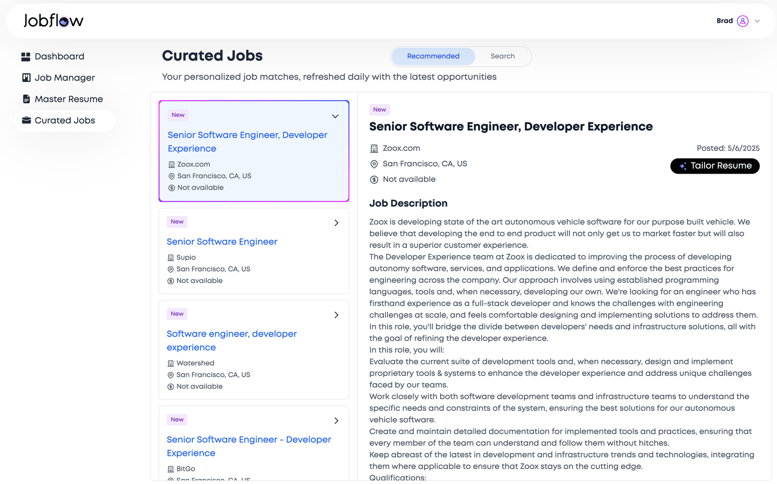The height and width of the screenshot is (484, 777).
Task: Click company building icon beside Zoox.com in detail
Action: click(374, 148)
